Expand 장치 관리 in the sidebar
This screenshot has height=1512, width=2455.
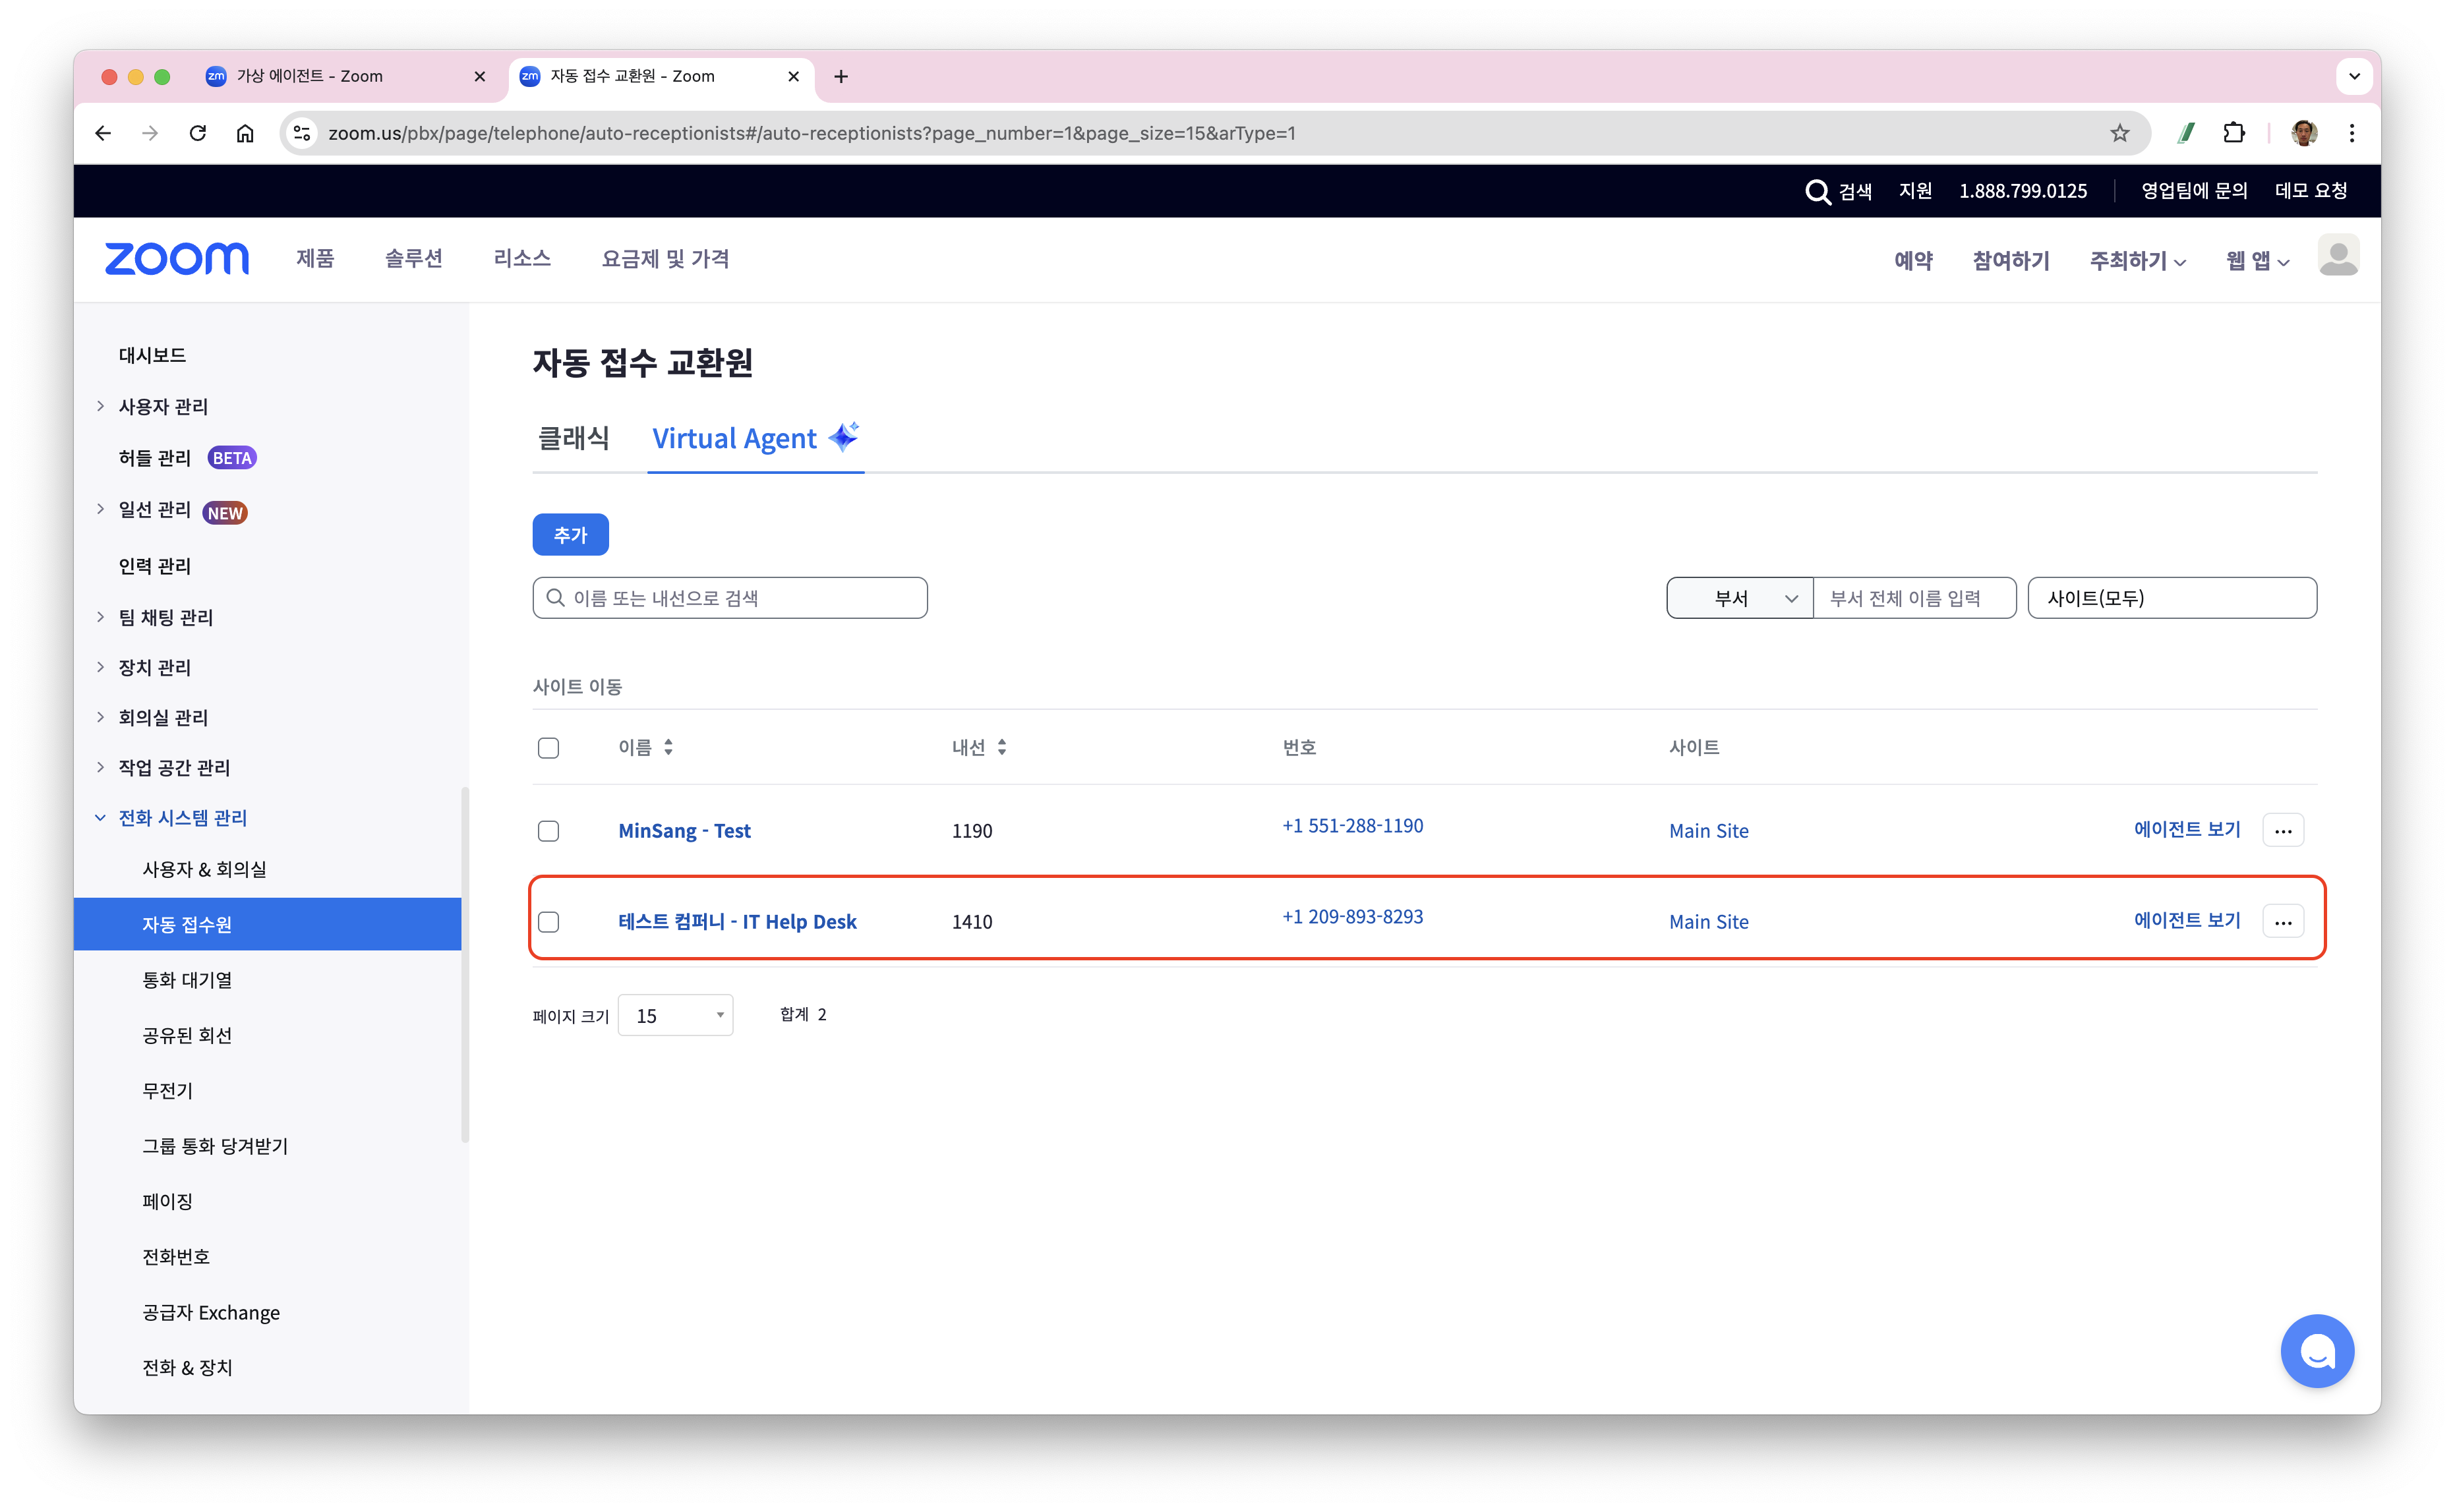tap(100, 667)
